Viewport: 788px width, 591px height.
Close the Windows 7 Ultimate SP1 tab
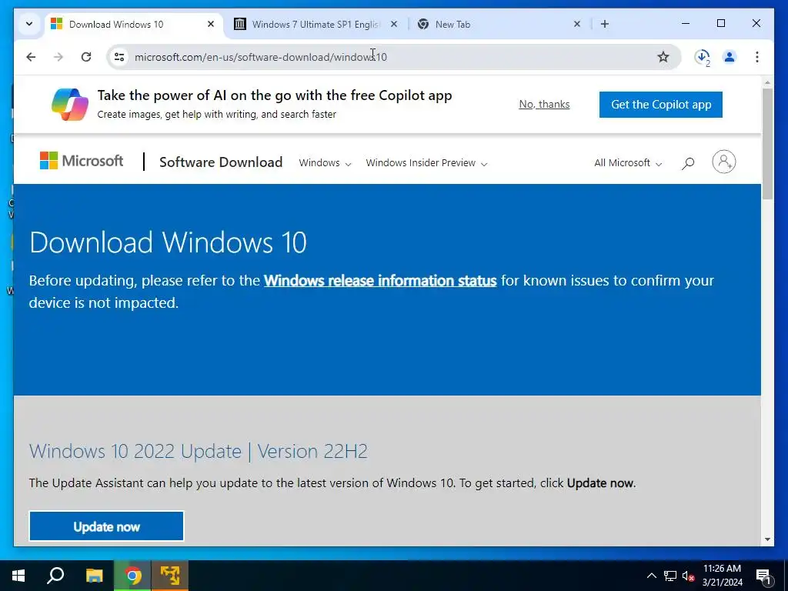point(394,24)
